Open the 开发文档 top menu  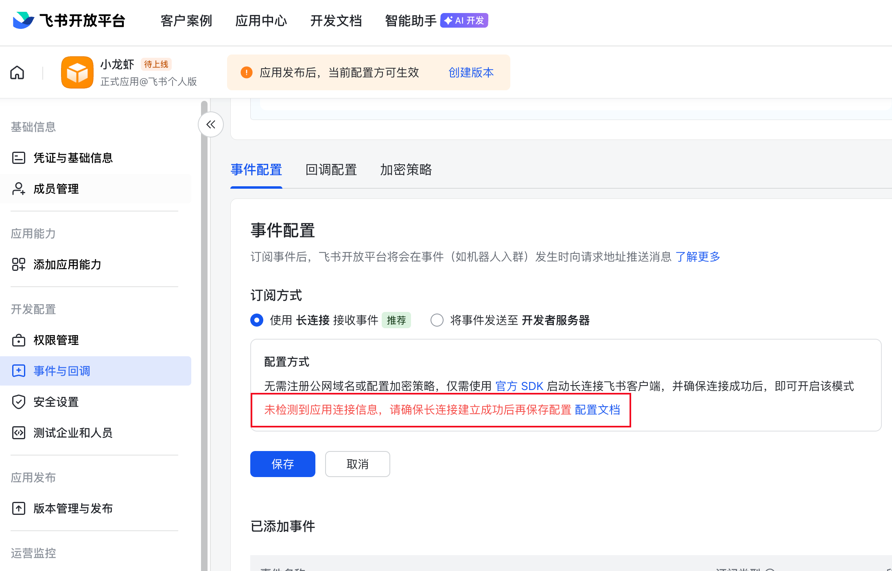[336, 21]
